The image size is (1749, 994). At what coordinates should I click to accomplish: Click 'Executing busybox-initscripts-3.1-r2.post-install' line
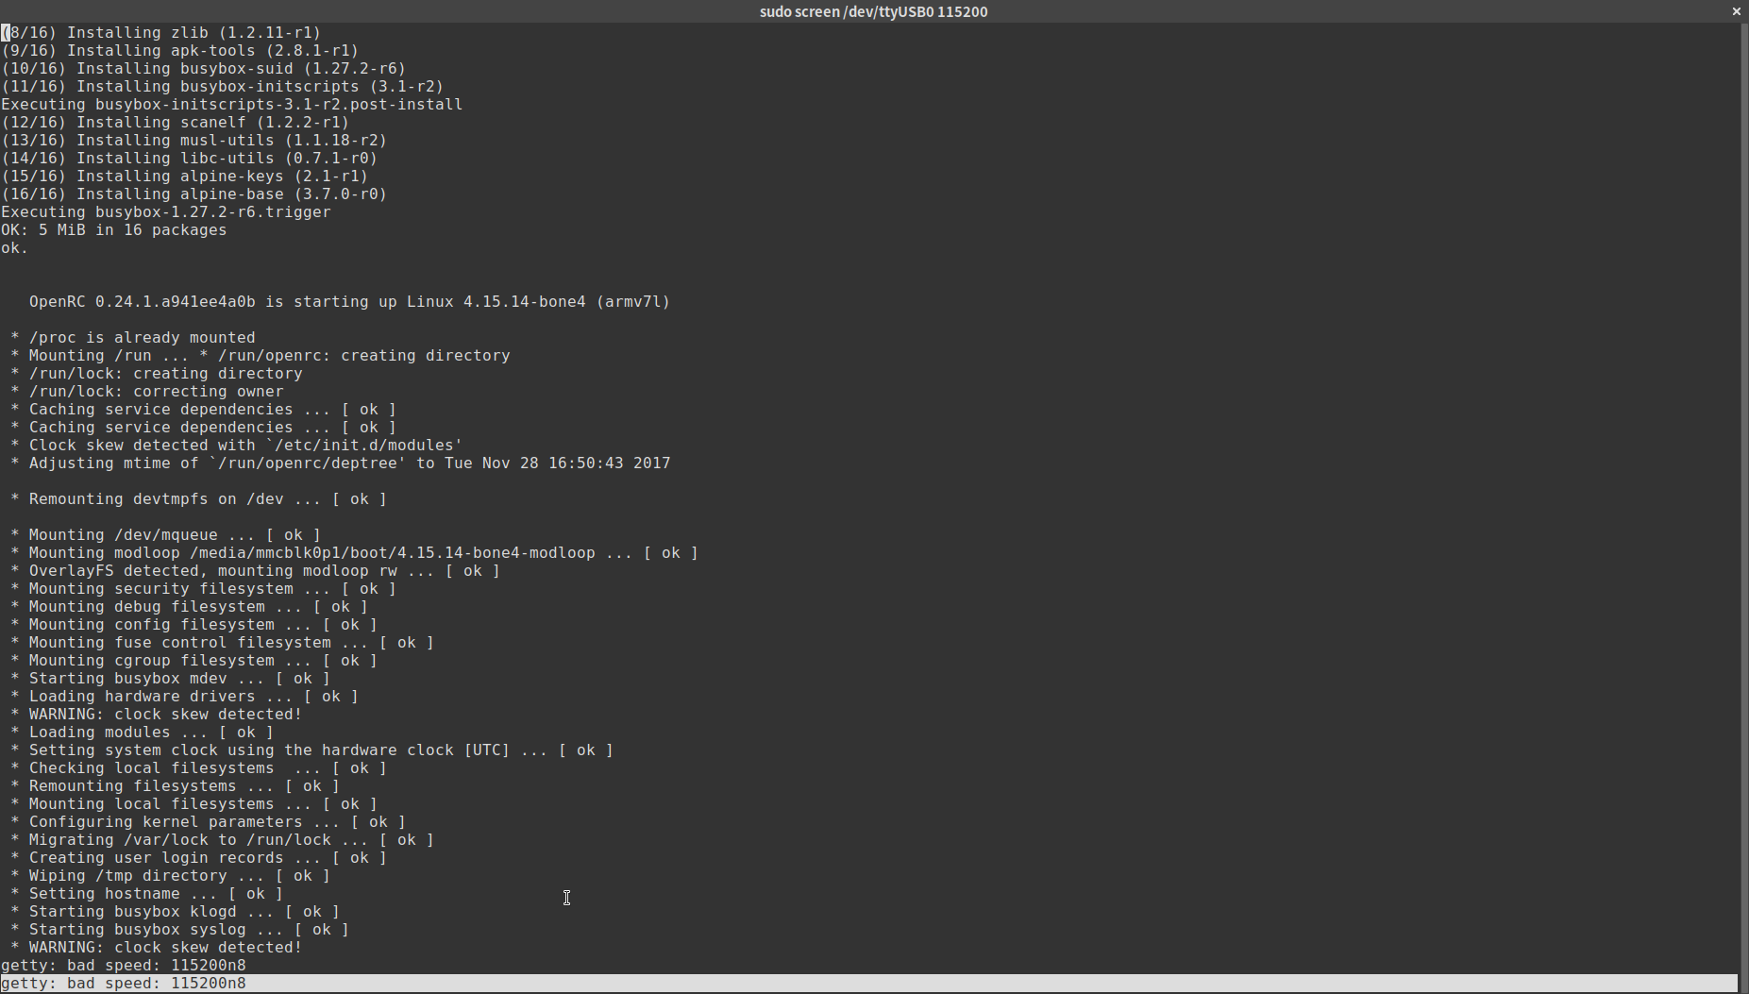coord(232,104)
